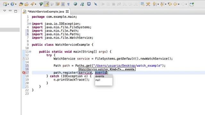Click the globe with green arrow icon

(x=82, y=4)
